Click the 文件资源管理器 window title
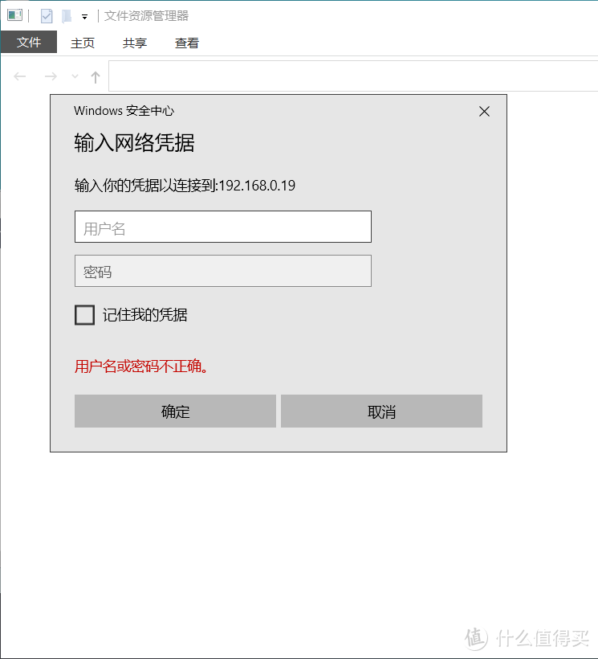 pyautogui.click(x=146, y=16)
